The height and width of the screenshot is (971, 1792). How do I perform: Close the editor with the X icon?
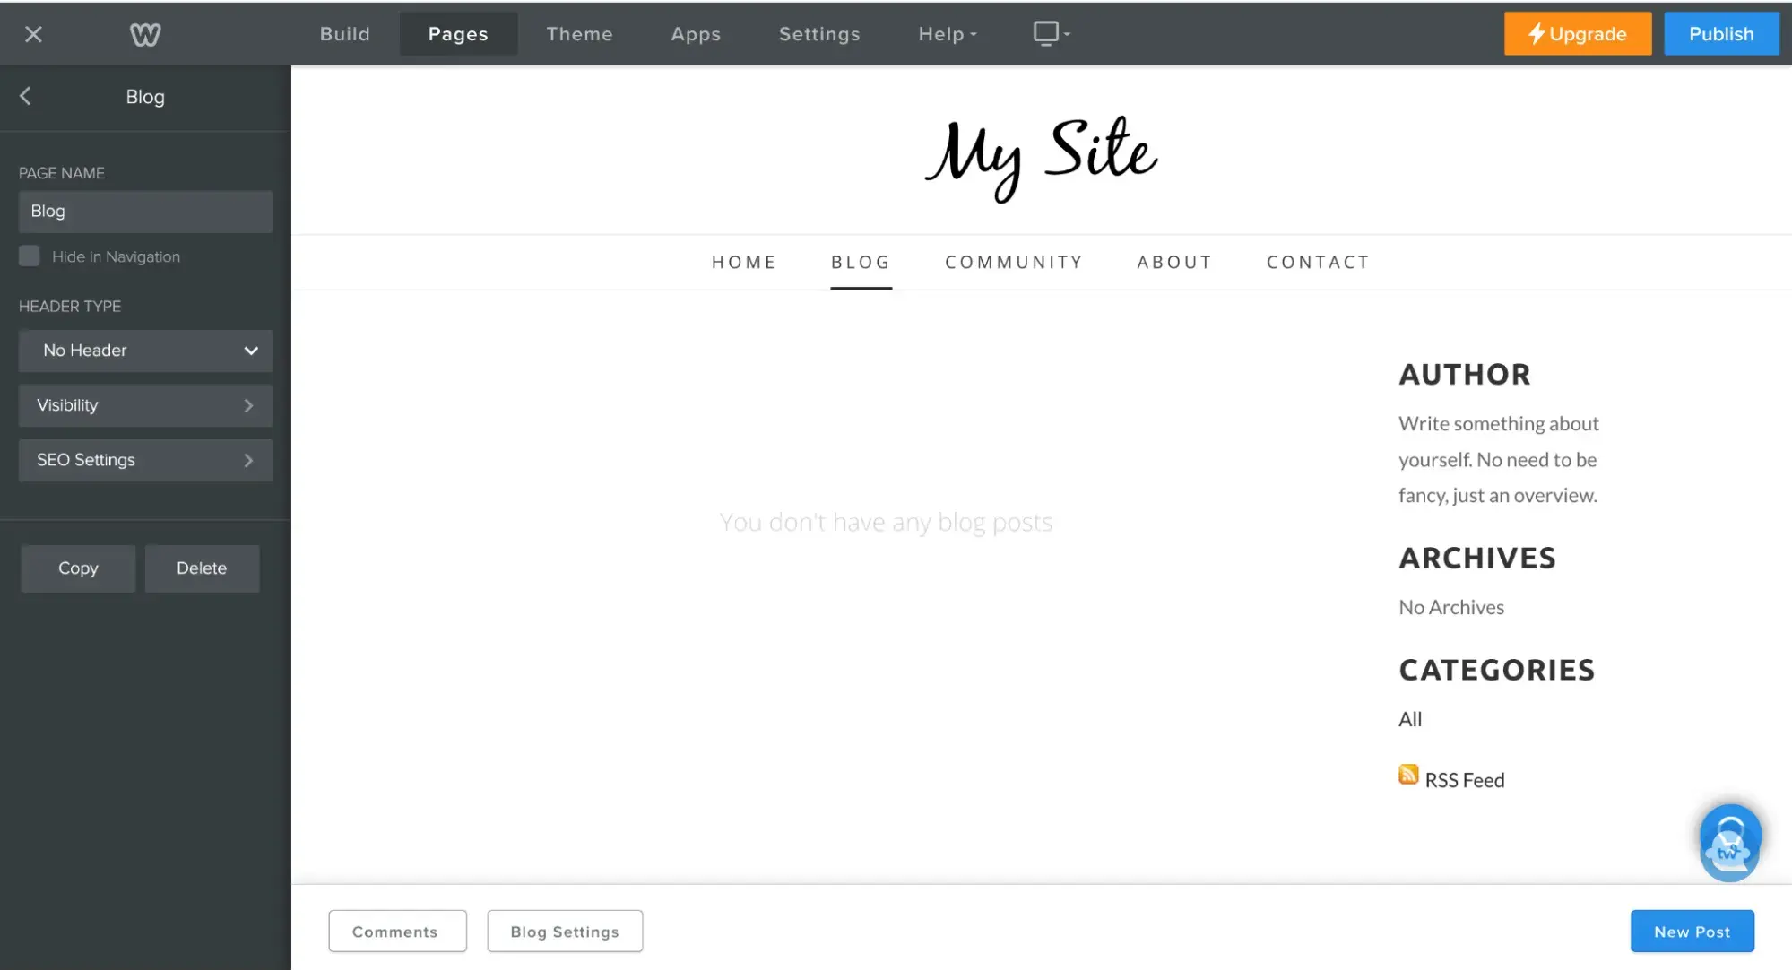click(33, 34)
